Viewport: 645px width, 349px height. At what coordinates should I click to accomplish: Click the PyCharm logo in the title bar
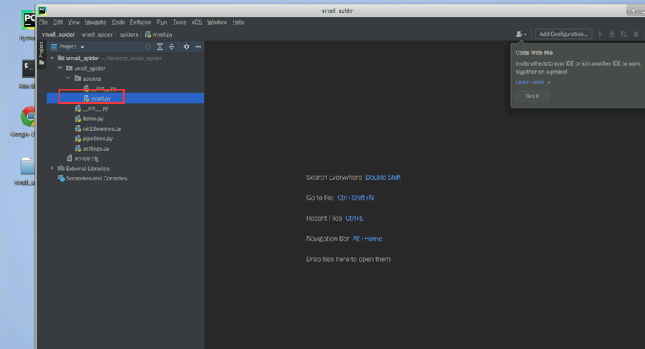coord(42,10)
